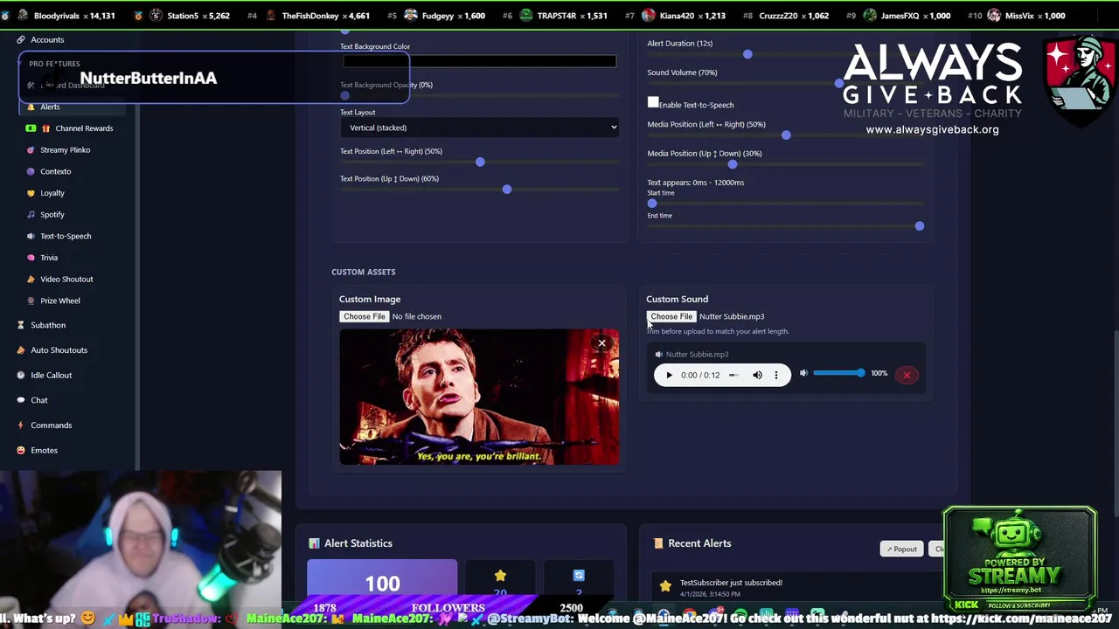
Task: Click the Recent Alerts panel icon
Action: coord(658,543)
